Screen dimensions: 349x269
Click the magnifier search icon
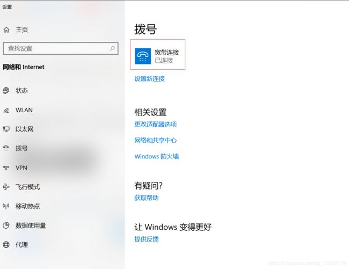(113, 48)
